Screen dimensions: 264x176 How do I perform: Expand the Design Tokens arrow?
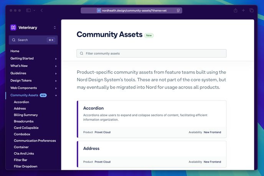point(56,81)
